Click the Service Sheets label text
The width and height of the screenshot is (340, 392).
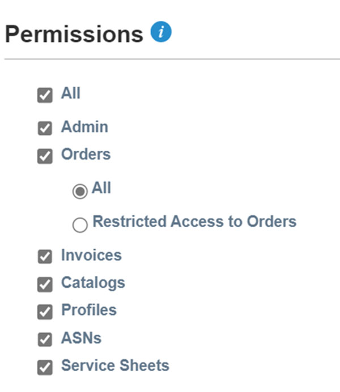tap(115, 366)
